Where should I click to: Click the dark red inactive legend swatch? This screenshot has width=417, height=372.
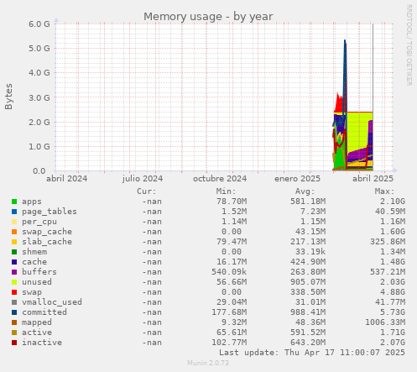click(x=14, y=343)
